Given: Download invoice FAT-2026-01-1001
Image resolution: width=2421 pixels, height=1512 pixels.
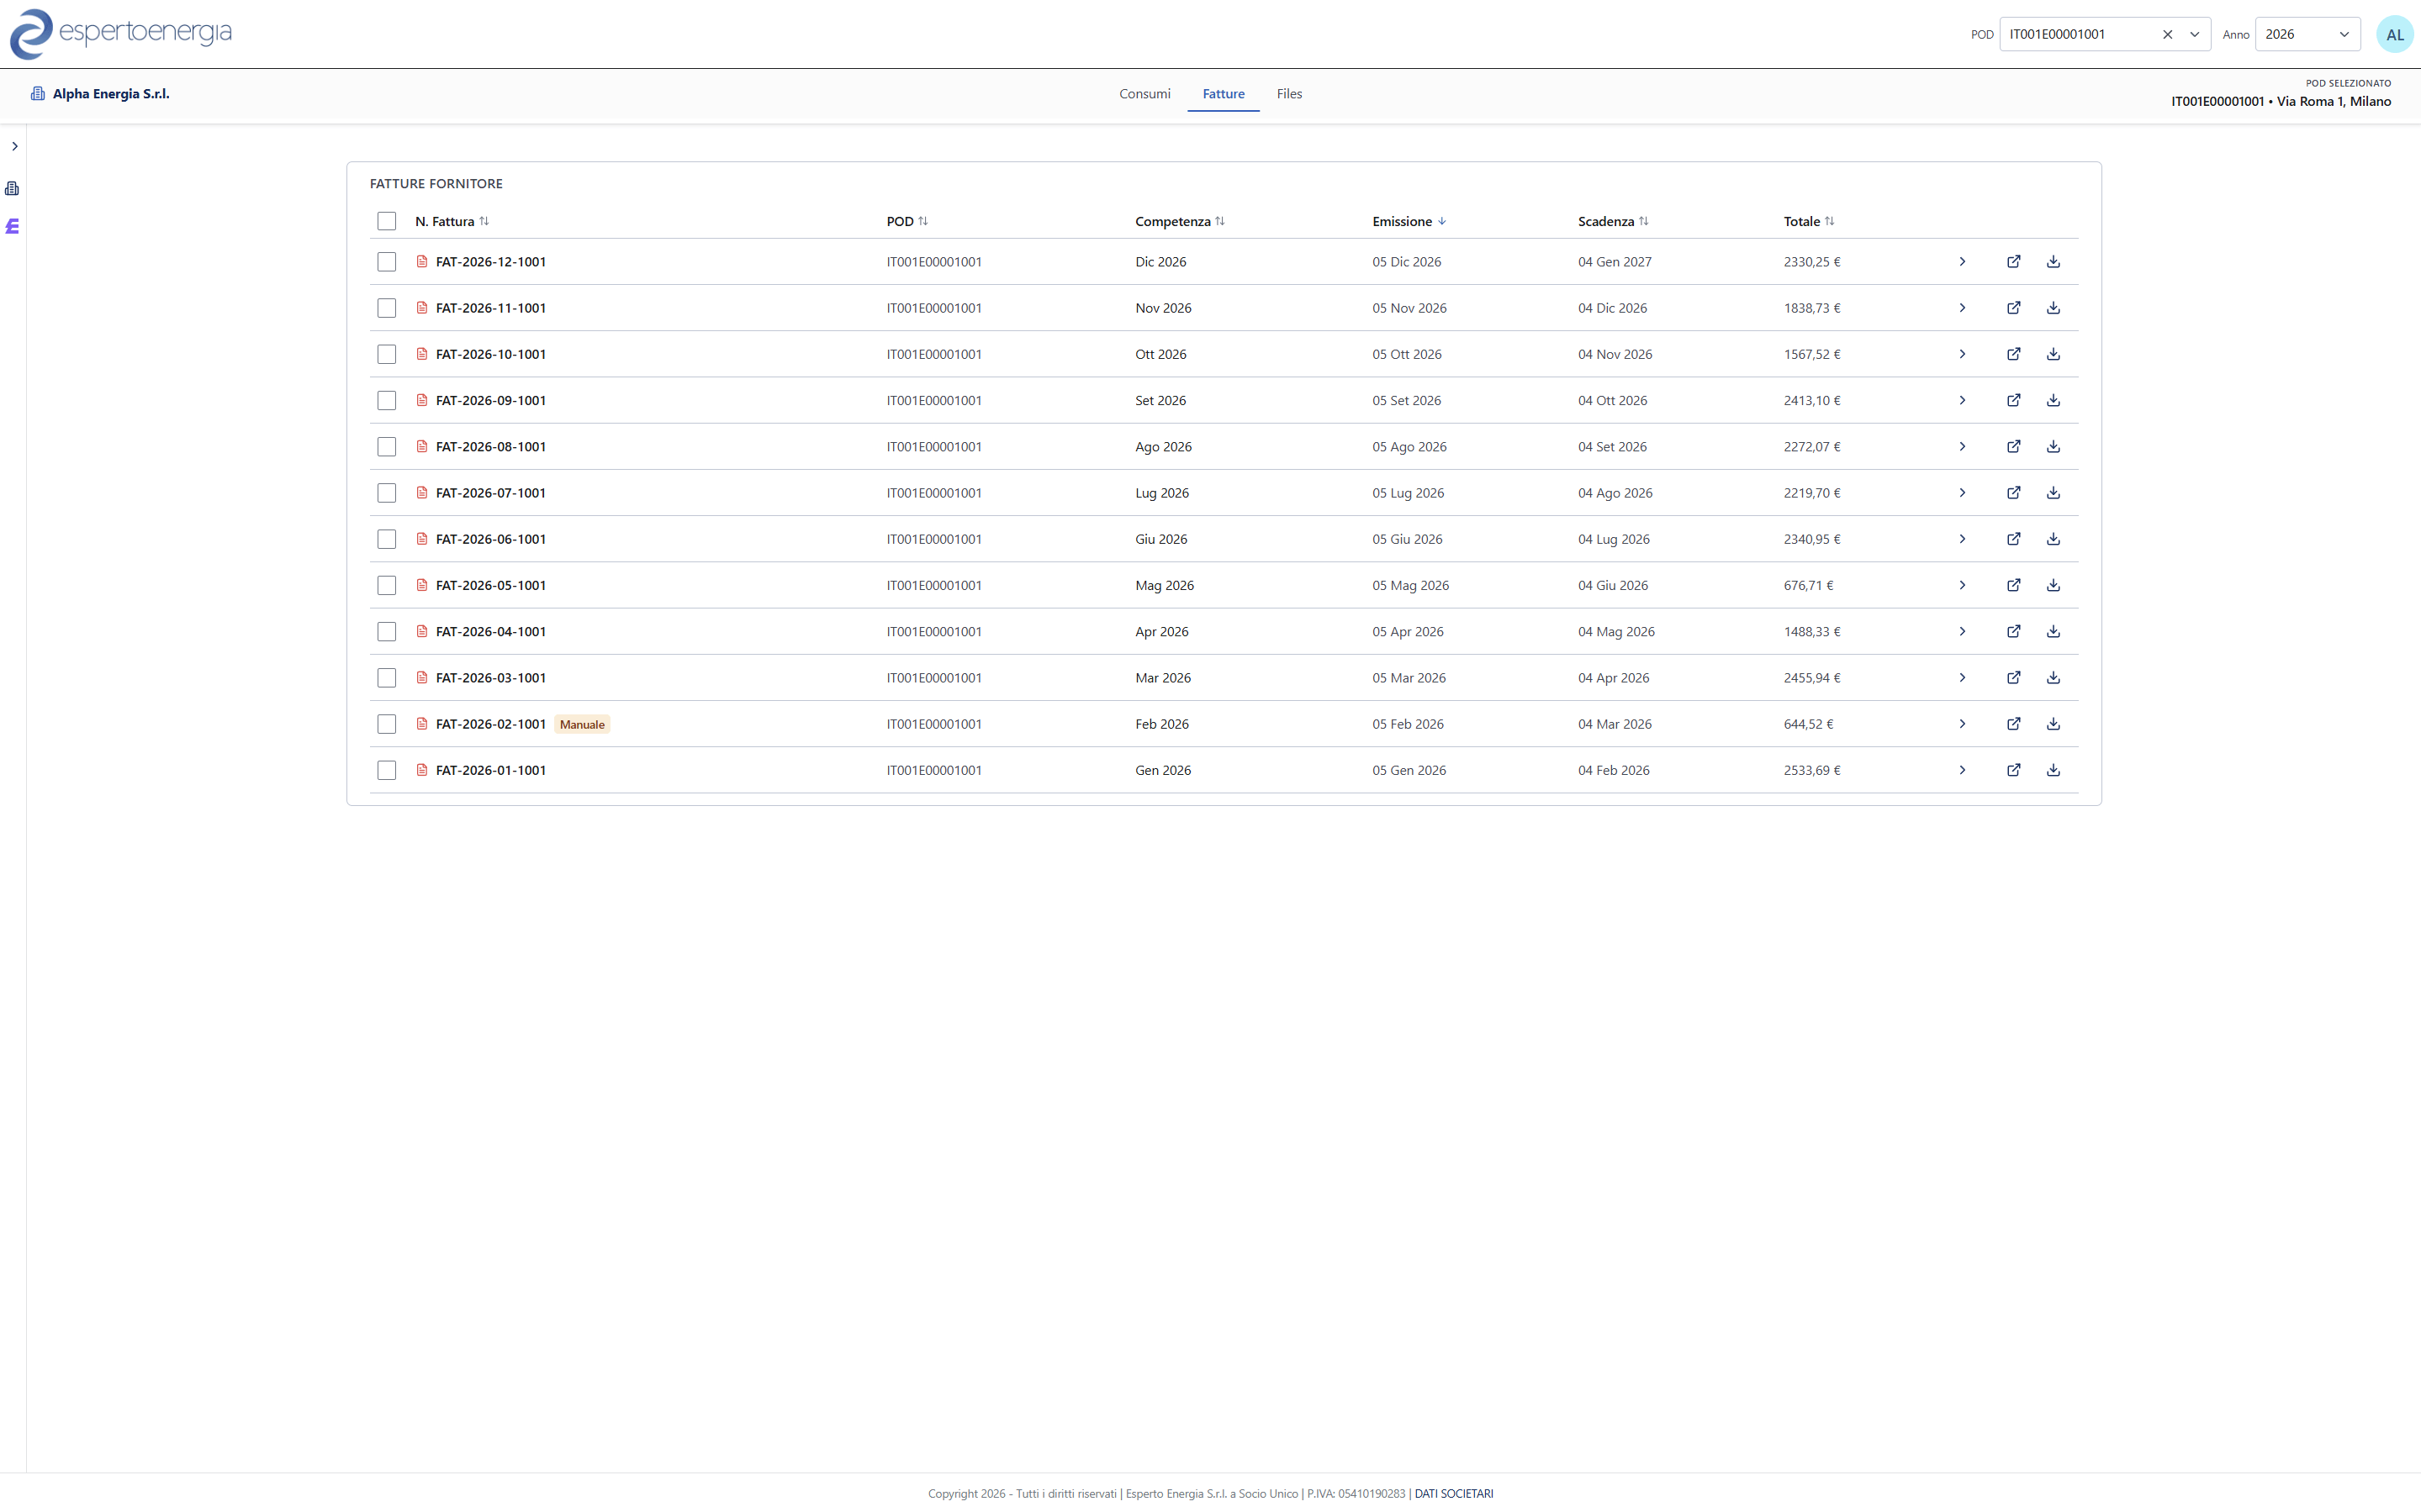Looking at the screenshot, I should (x=2053, y=770).
